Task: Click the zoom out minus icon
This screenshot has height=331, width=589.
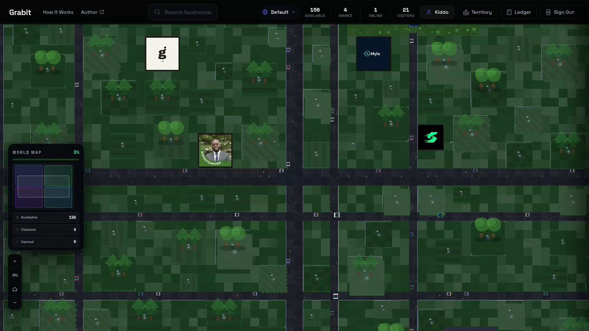Action: [x=15, y=303]
